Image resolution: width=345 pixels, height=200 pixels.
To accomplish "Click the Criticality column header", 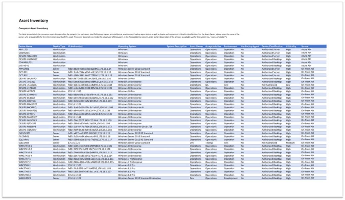I will point(291,46).
